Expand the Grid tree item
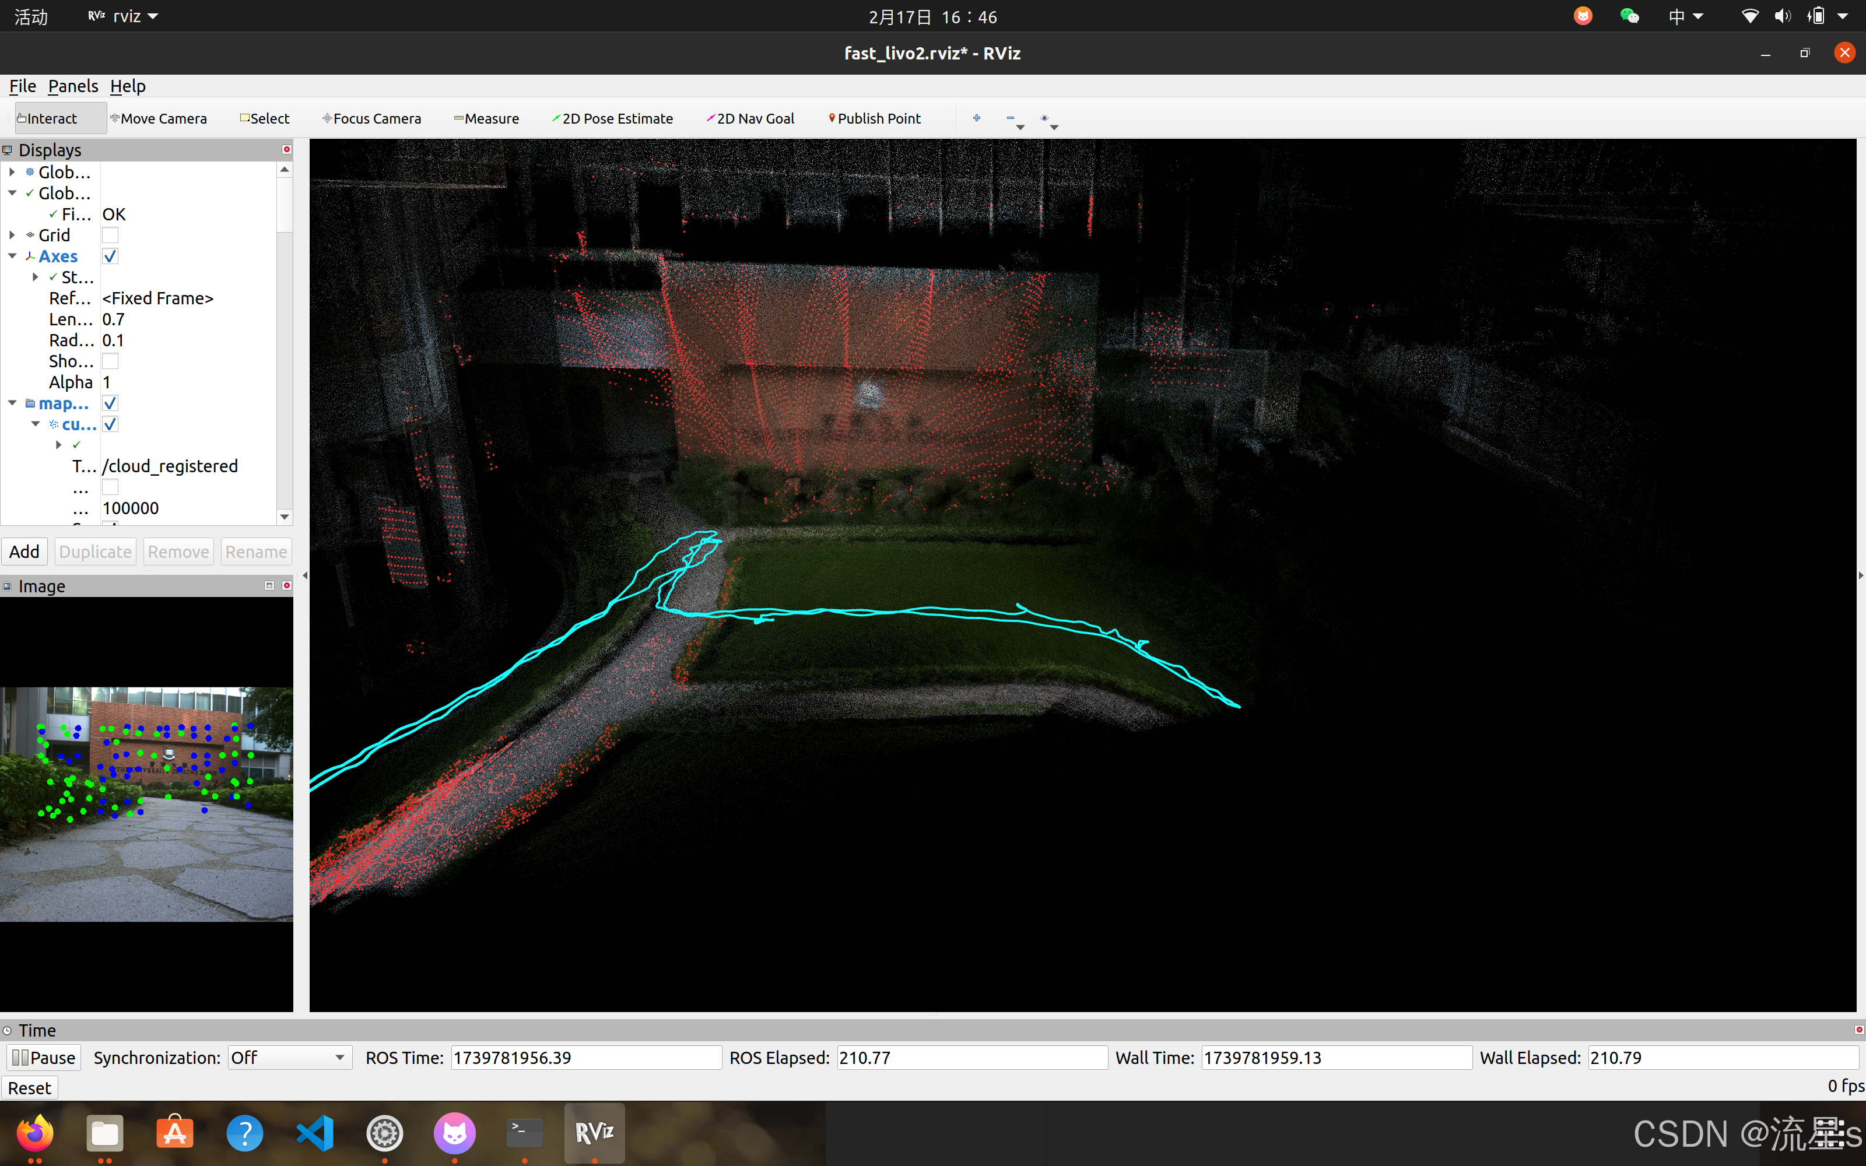This screenshot has width=1866, height=1166. click(12, 234)
